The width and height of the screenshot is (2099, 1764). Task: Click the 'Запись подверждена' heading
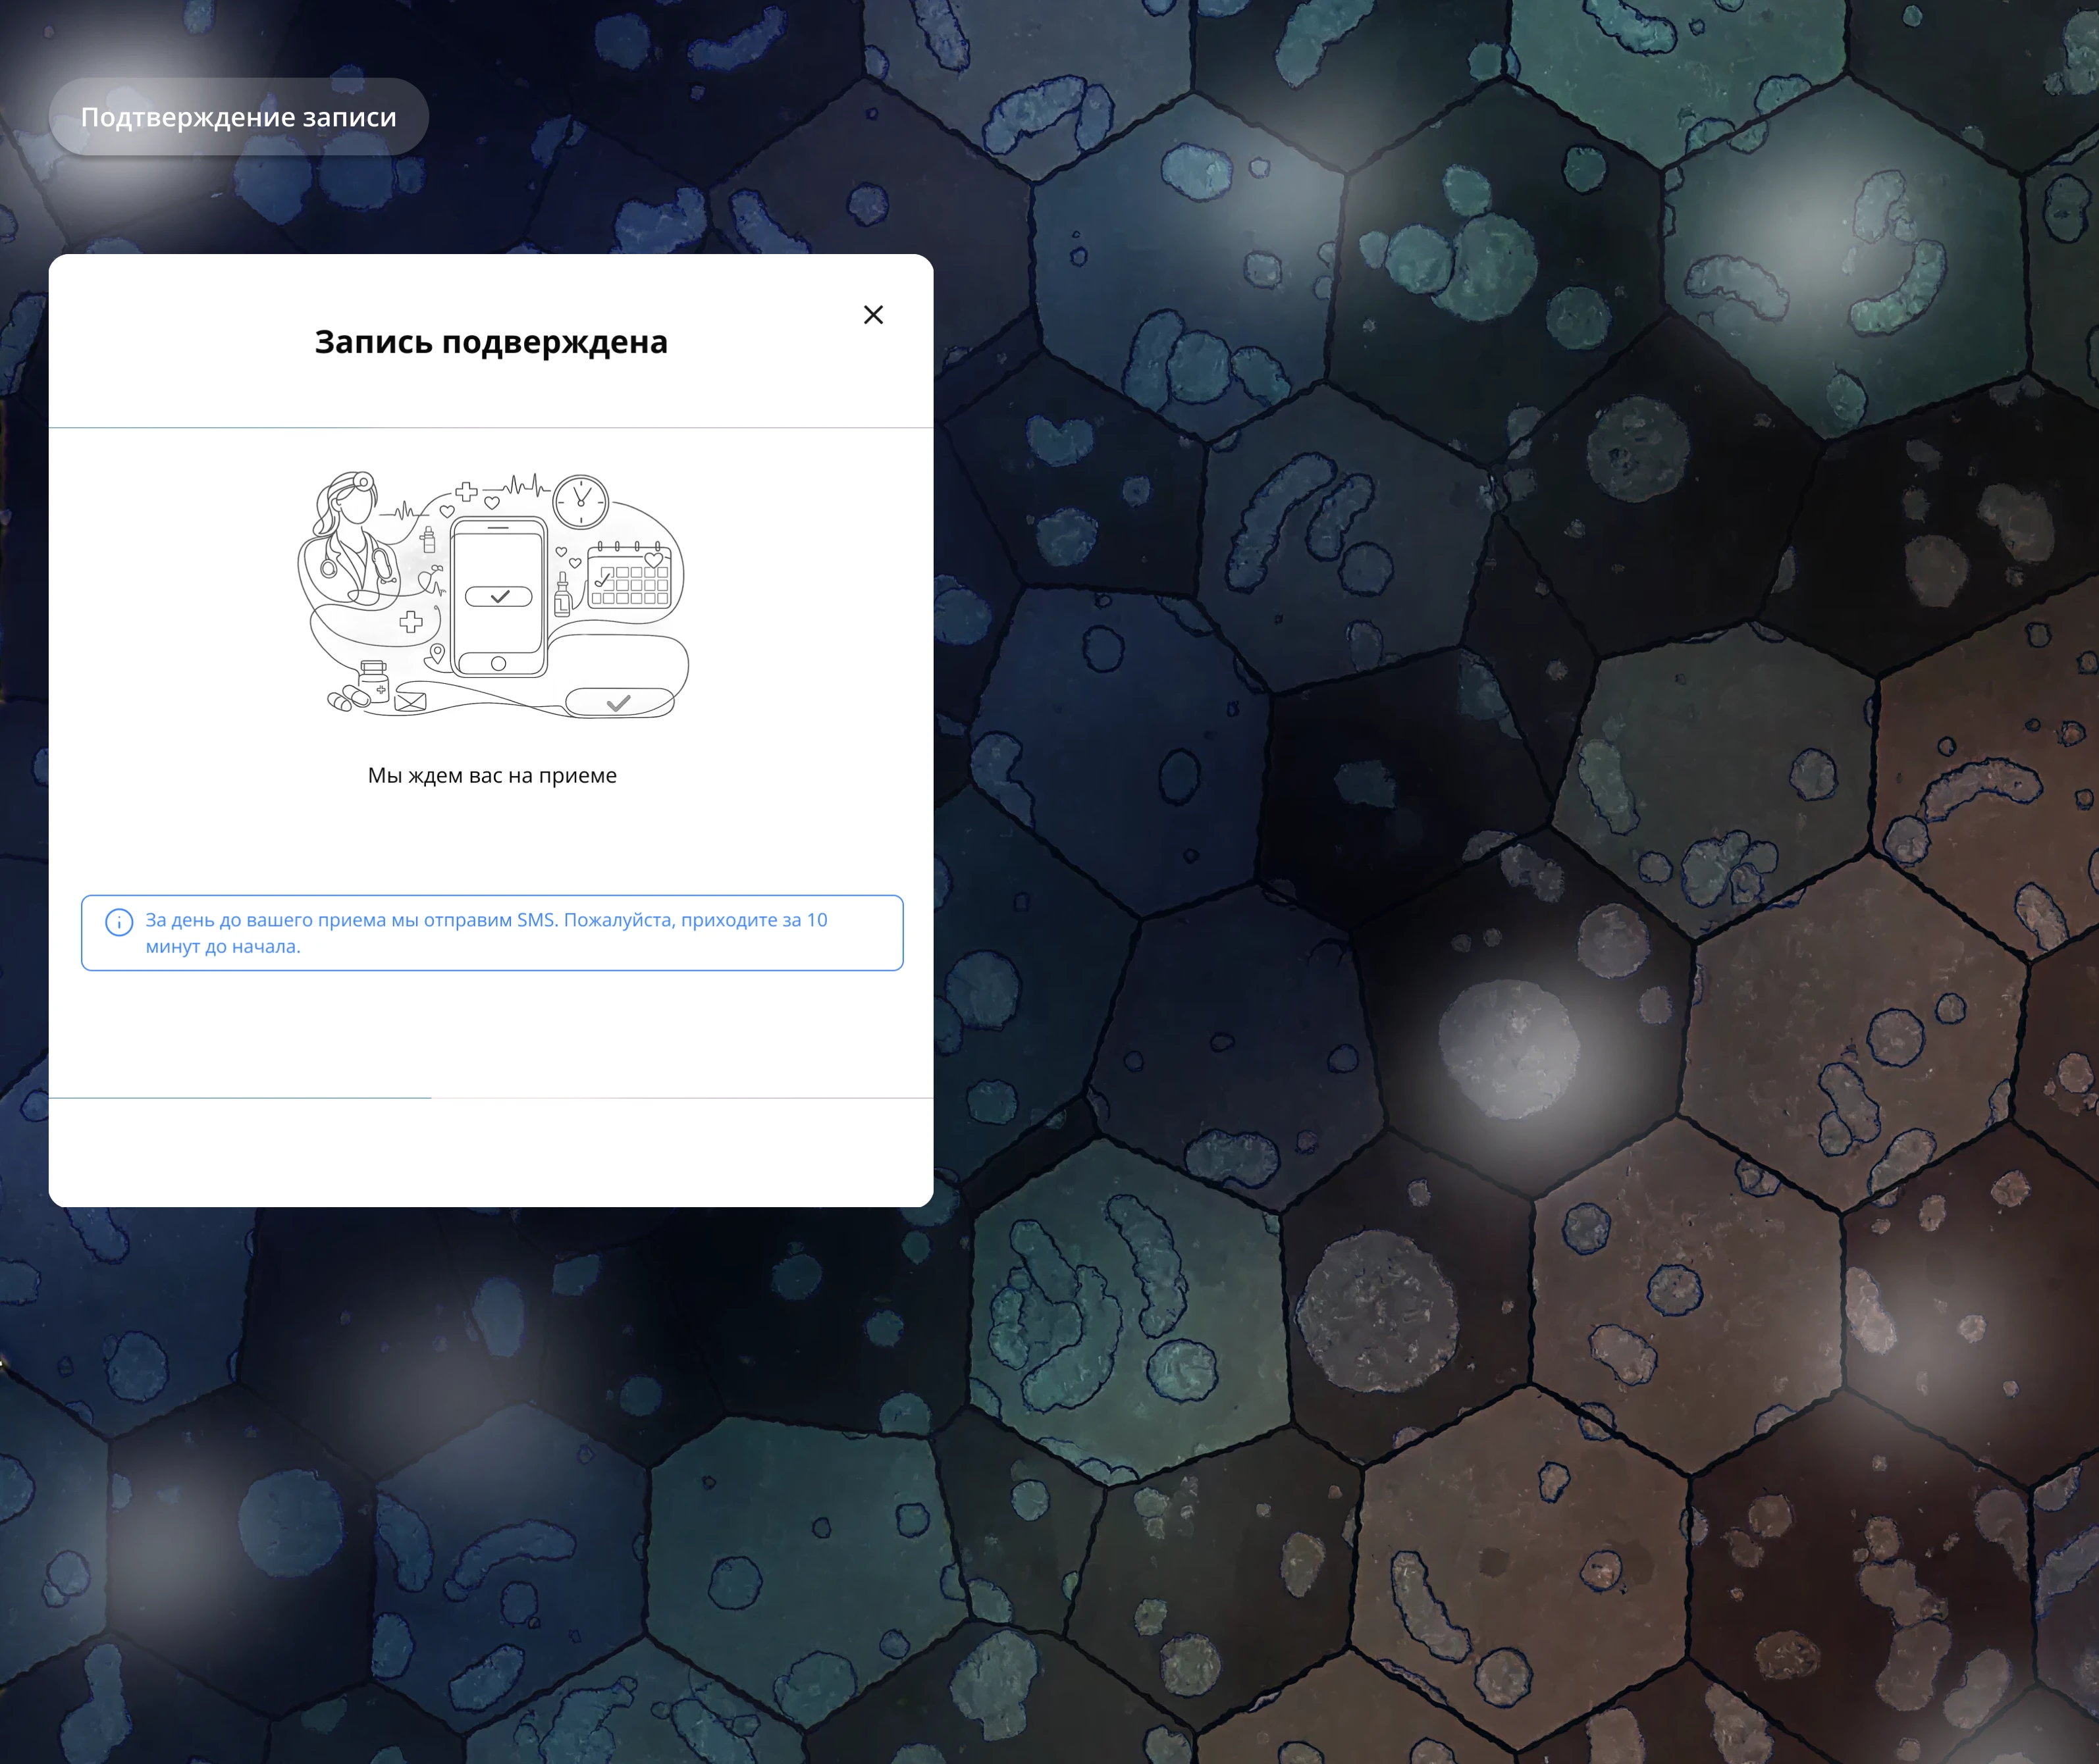point(491,342)
